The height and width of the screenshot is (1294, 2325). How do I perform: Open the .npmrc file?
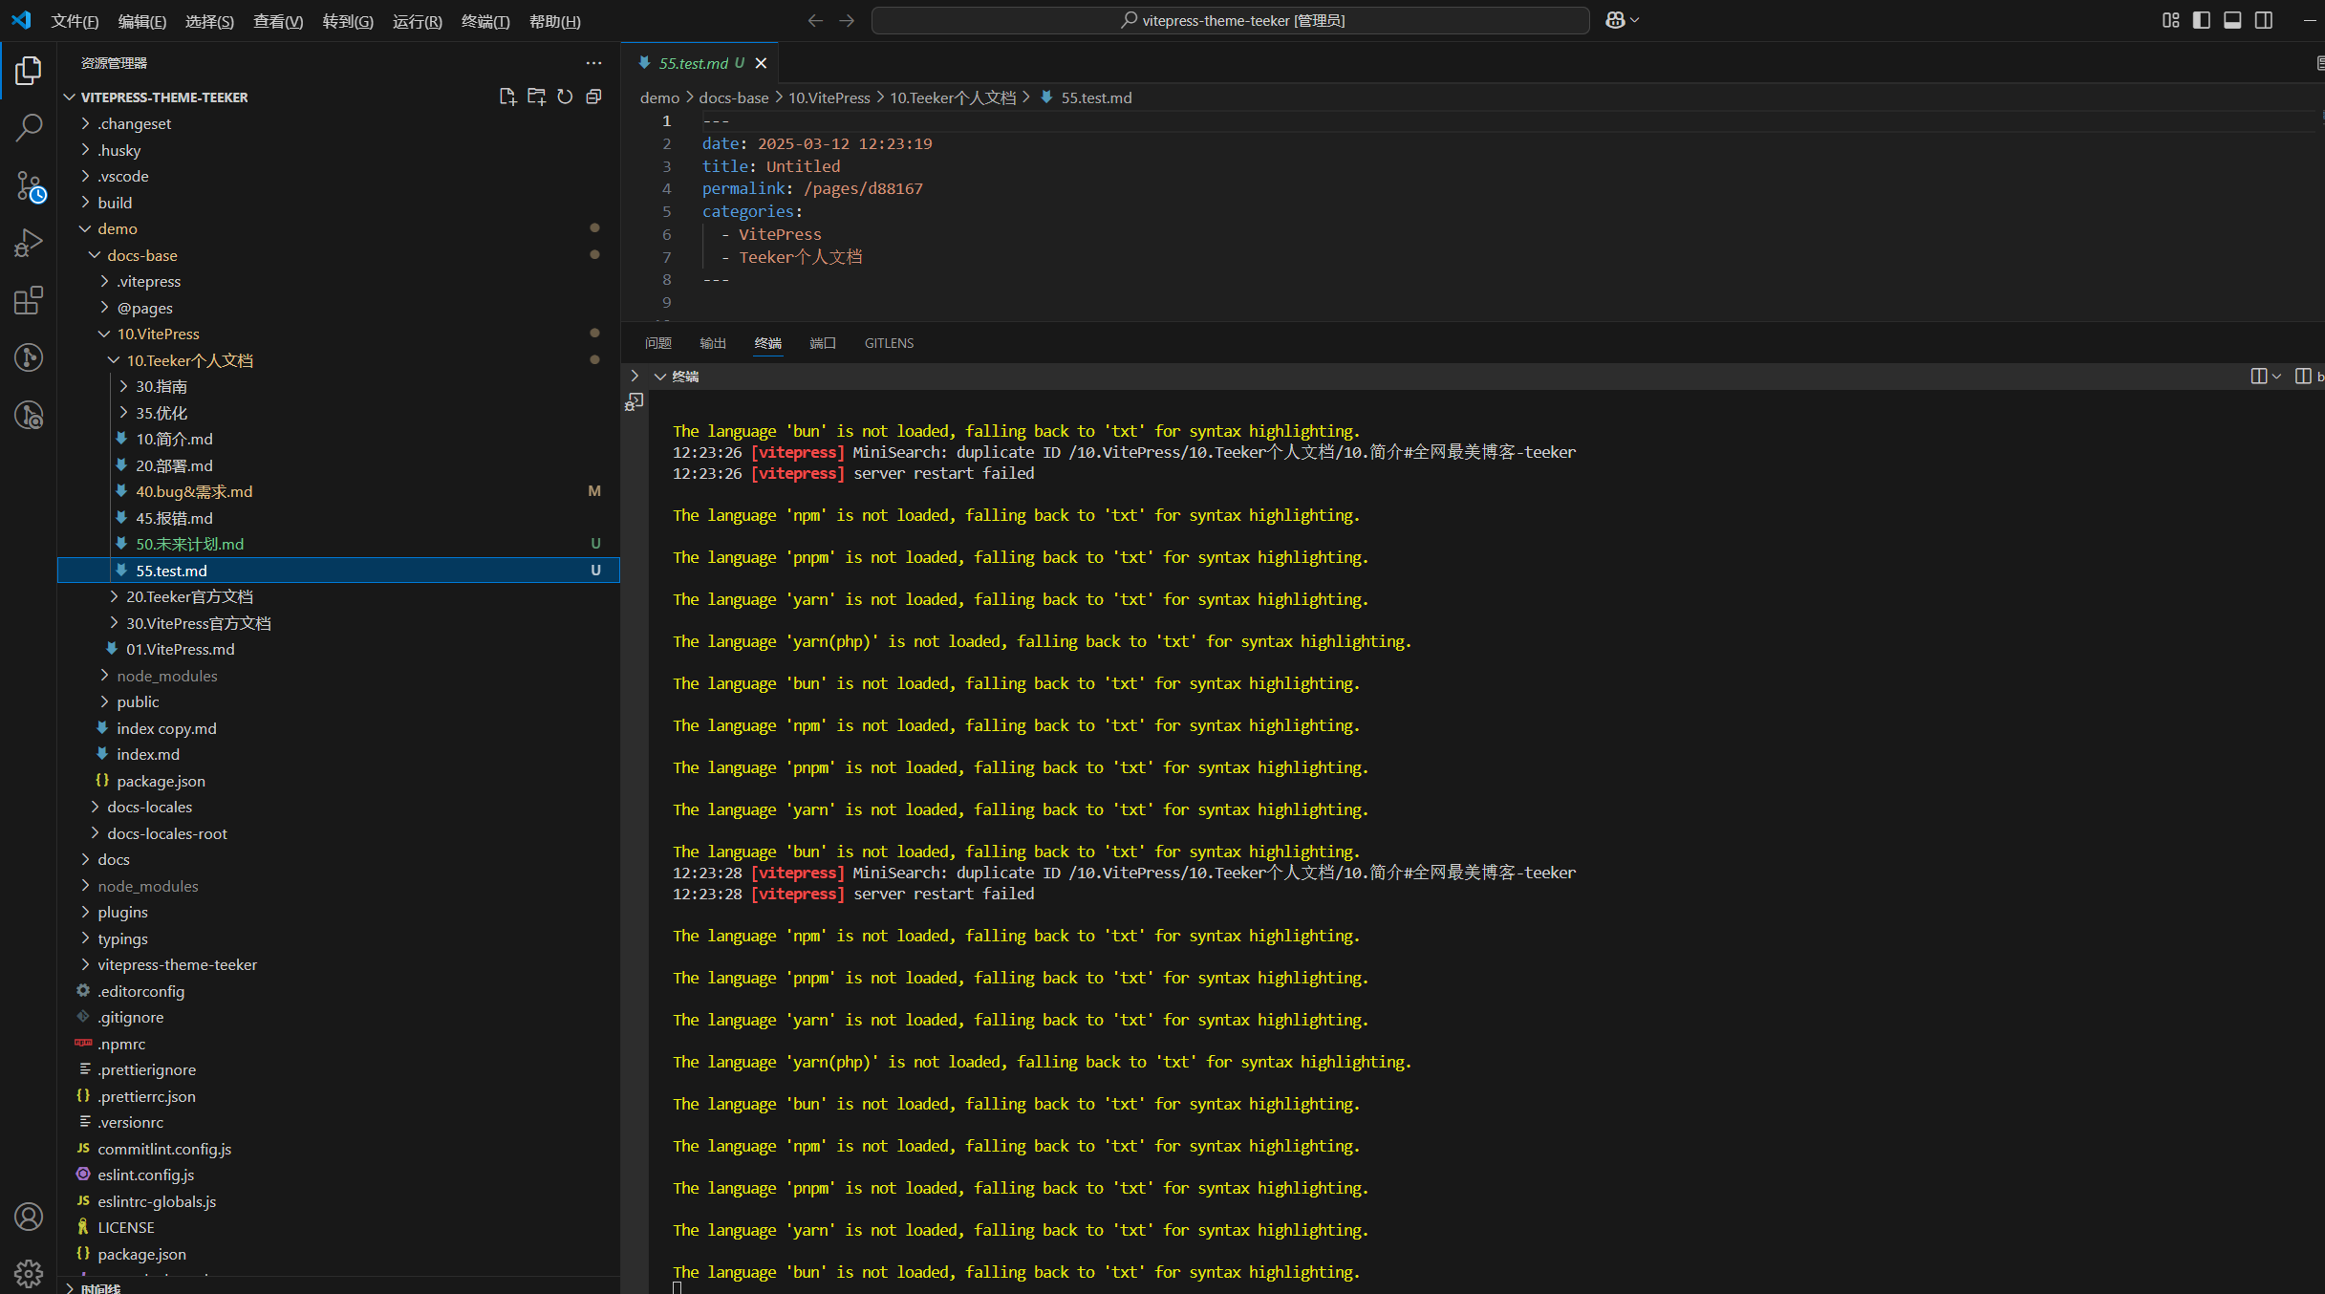tap(121, 1044)
